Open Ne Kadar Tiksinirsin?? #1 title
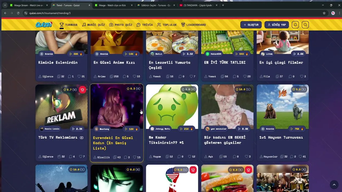The width and height of the screenshot is (342, 192). (166, 140)
